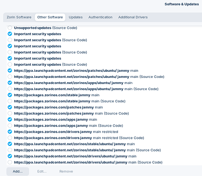Enable Unsupported updates (Source Code) checkbox
Viewport: 202px width, 176px height.
[10, 28]
